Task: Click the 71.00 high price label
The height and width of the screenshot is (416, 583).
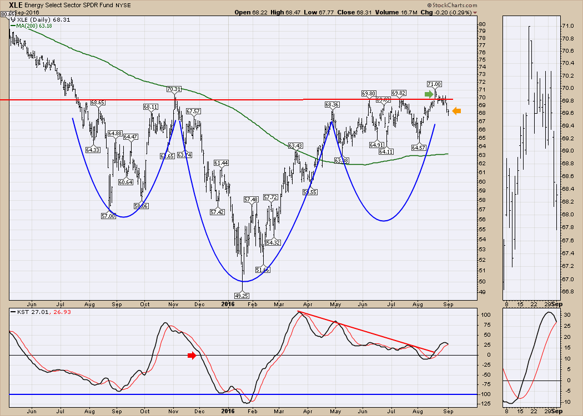Action: [434, 84]
